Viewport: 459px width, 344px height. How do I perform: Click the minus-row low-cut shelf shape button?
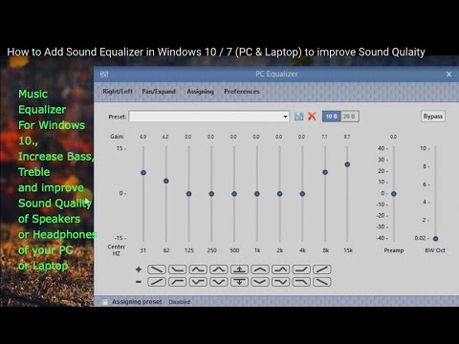point(177,282)
